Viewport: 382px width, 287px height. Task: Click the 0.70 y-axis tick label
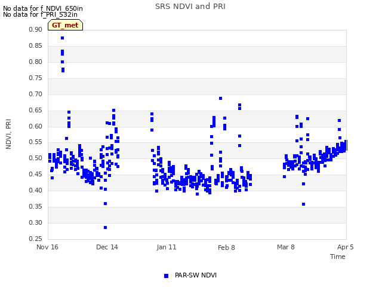(36, 94)
